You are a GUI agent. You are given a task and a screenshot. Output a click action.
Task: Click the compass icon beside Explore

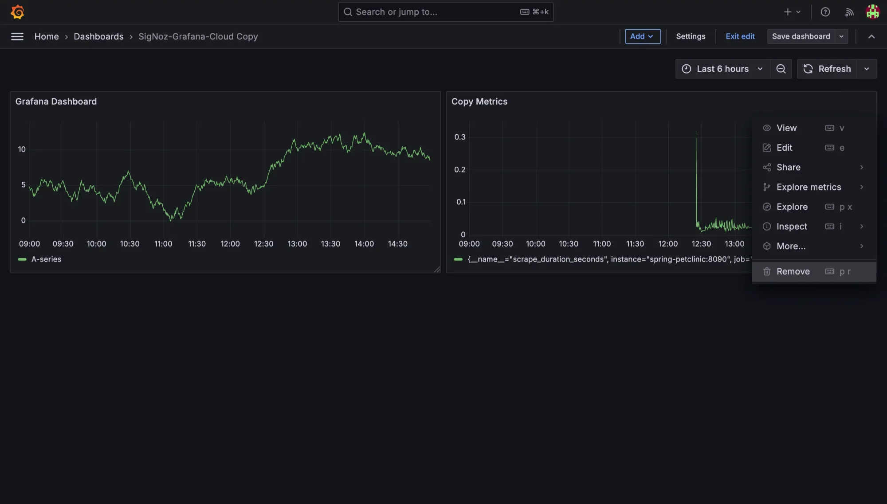tap(766, 207)
